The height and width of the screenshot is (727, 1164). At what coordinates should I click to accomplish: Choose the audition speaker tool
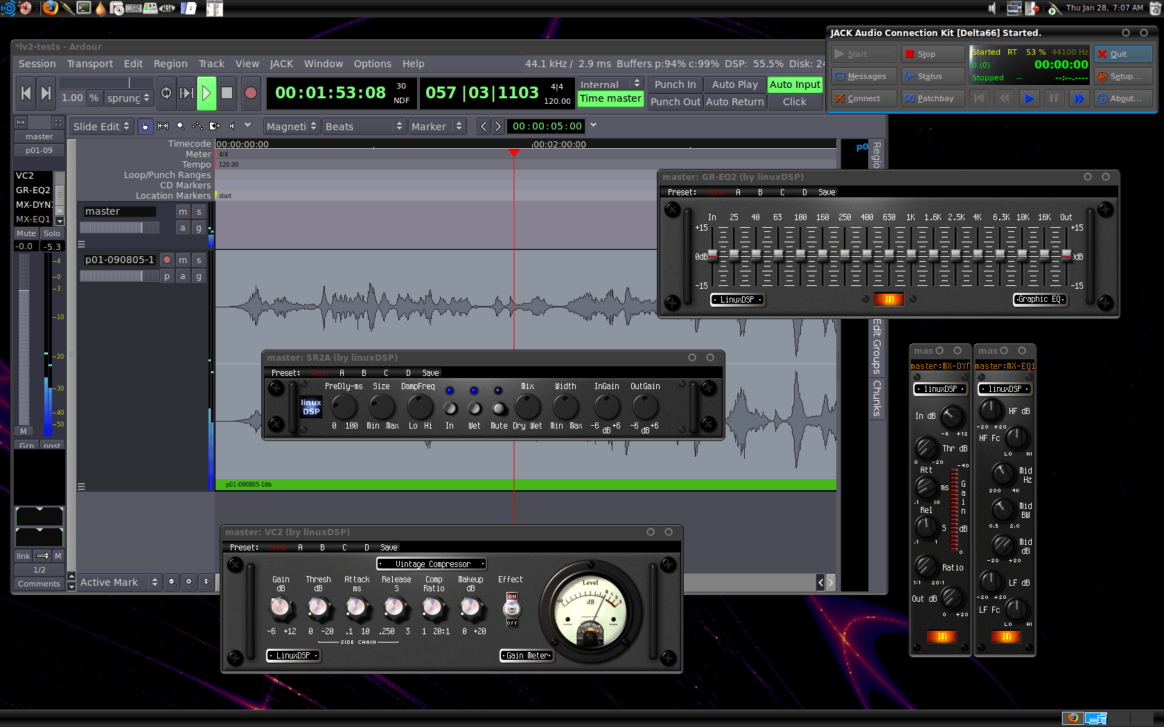click(231, 126)
